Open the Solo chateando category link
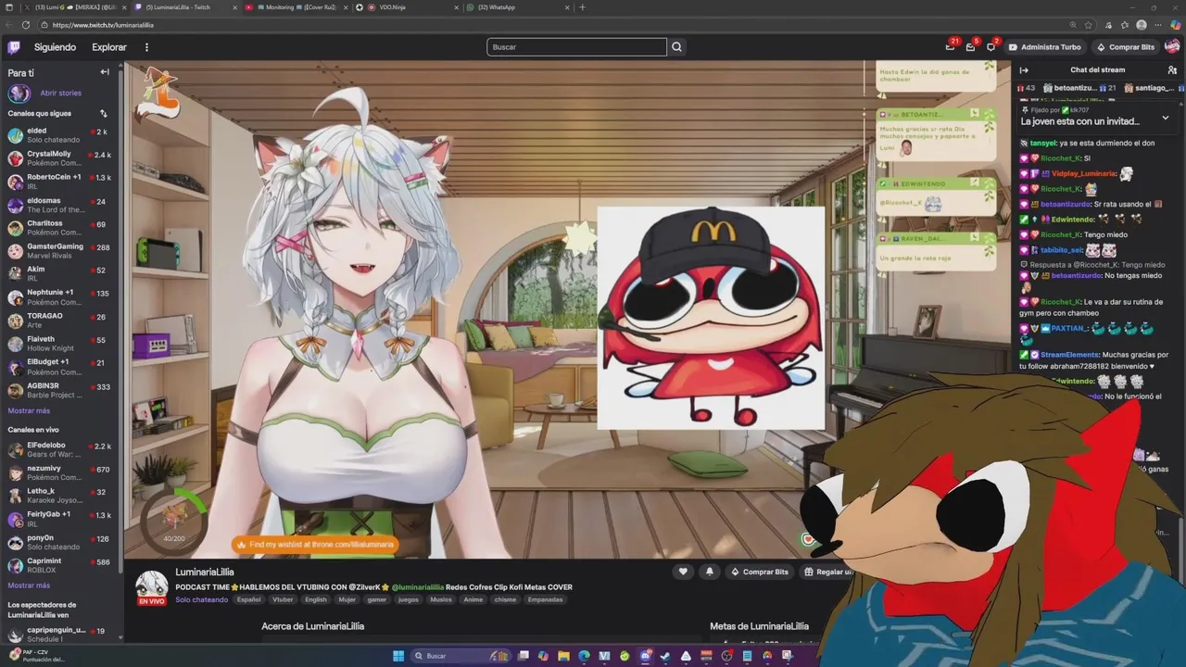 point(201,599)
